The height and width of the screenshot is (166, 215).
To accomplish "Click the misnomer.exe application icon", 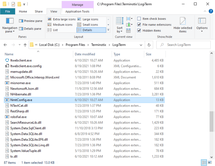I will 7,83.
